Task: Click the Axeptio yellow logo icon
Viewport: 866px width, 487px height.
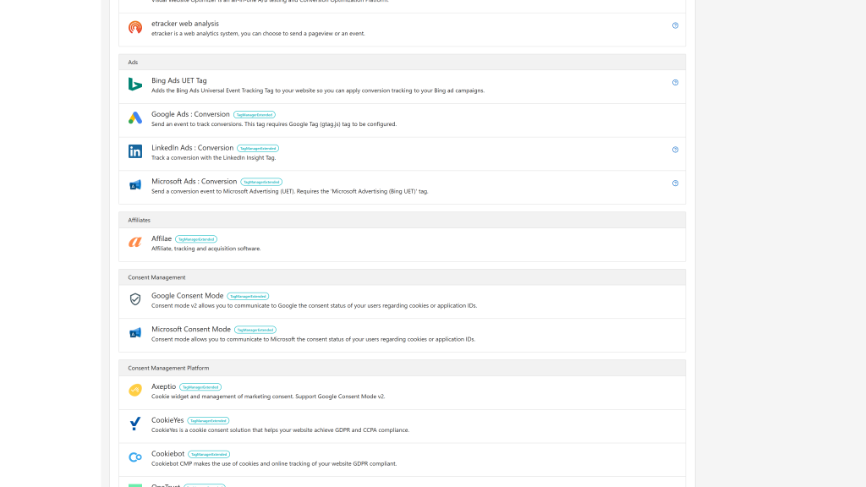Action: click(135, 390)
